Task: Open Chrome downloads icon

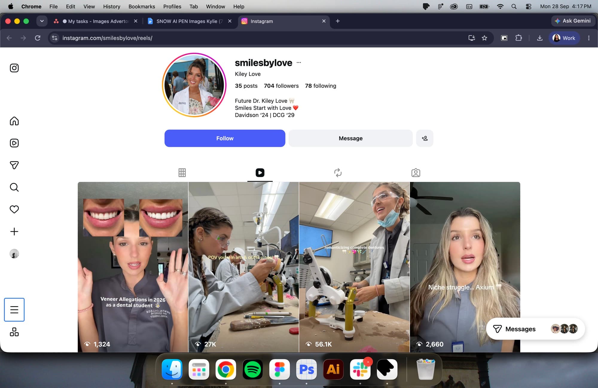Action: 540,38
